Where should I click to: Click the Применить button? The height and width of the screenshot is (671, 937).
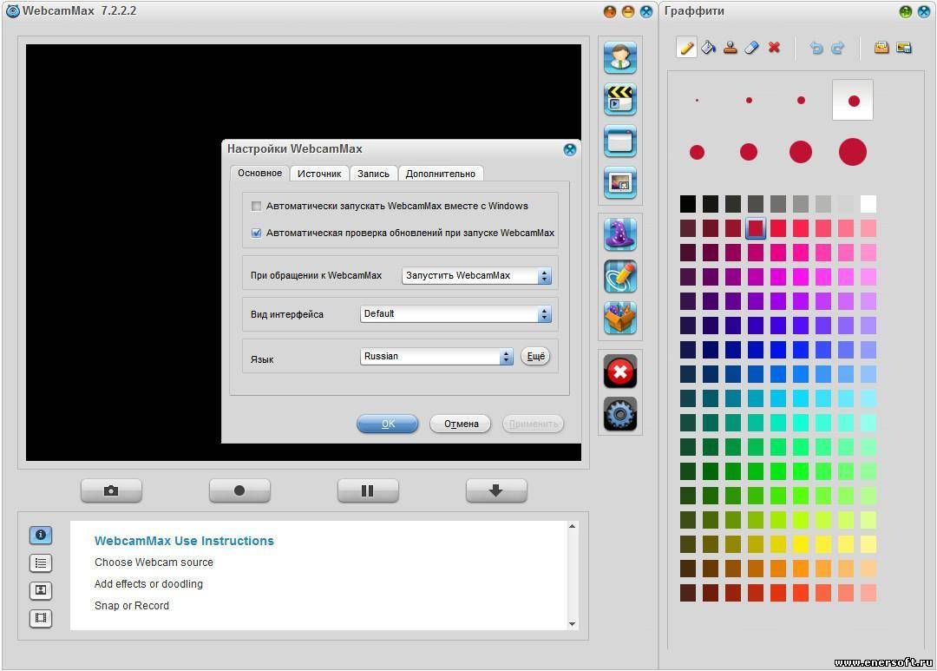(x=533, y=424)
